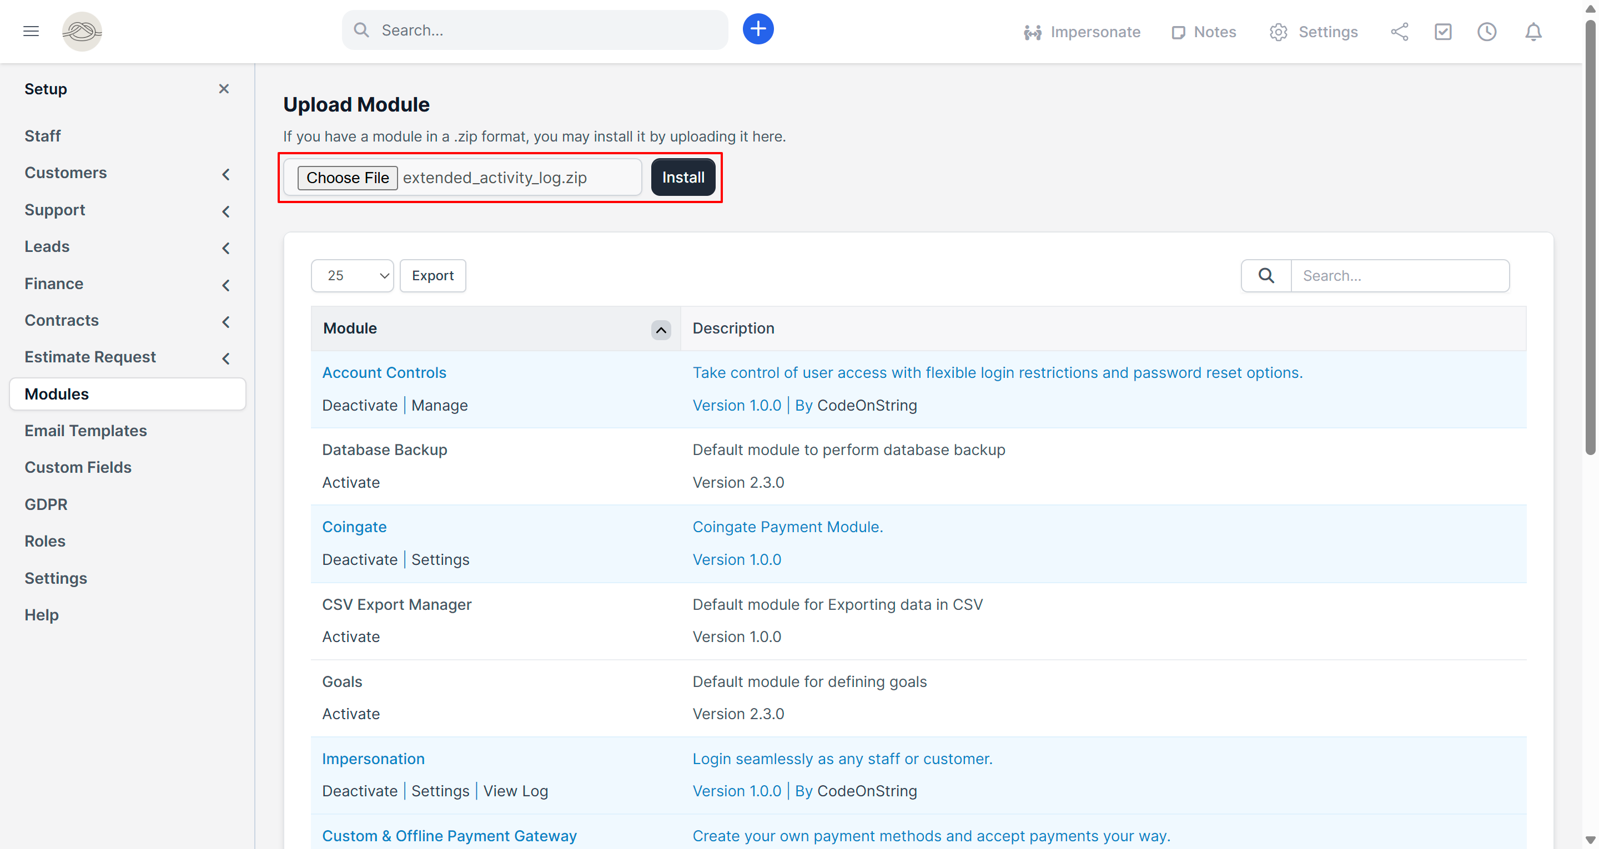
Task: Click the Choose File button
Action: pos(348,178)
